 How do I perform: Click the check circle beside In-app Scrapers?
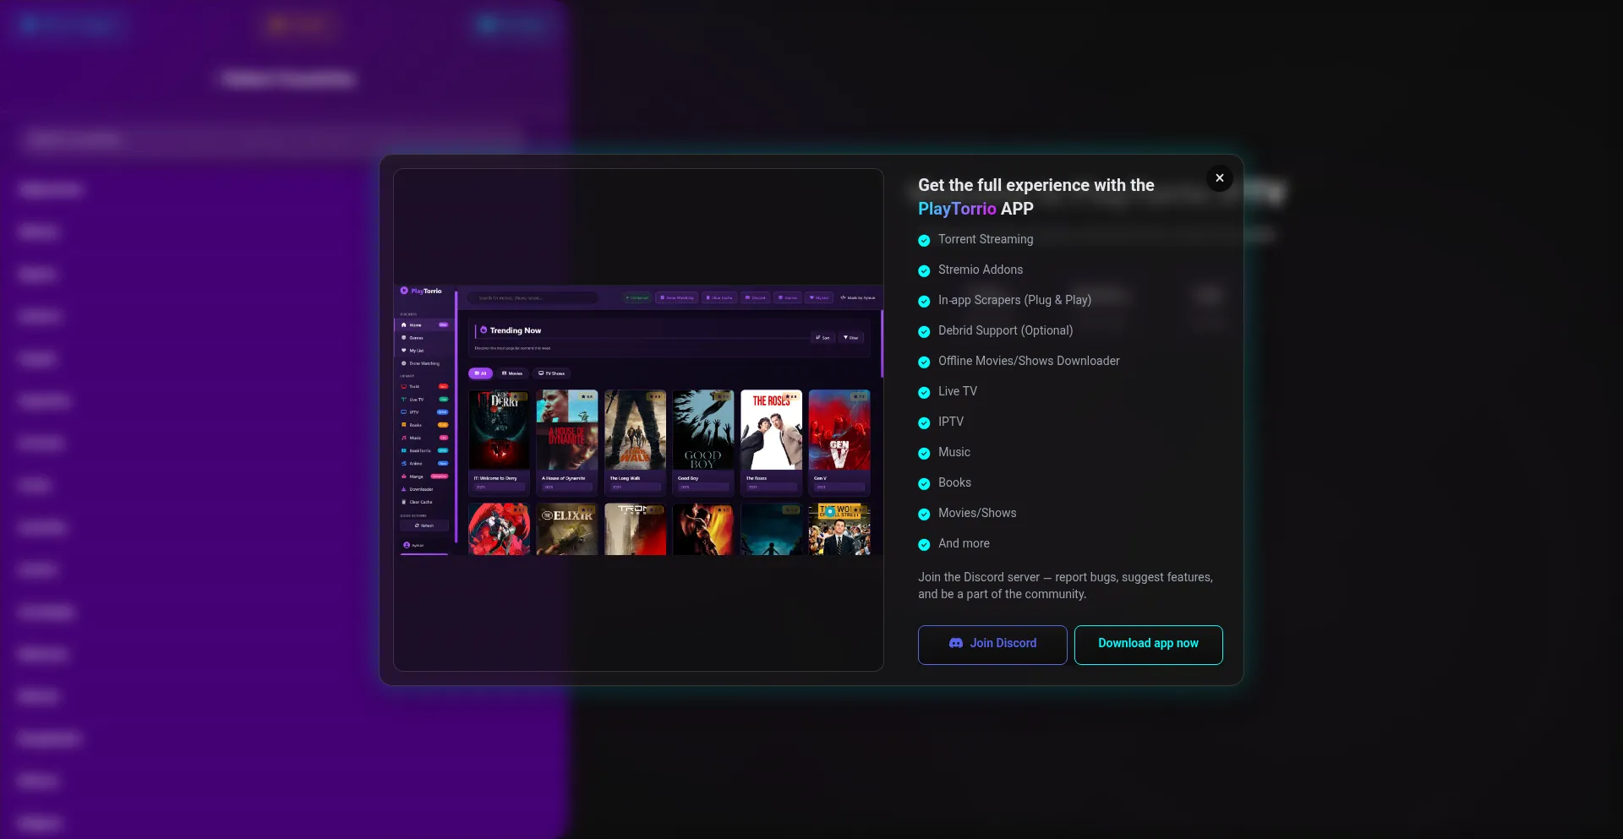pos(924,302)
